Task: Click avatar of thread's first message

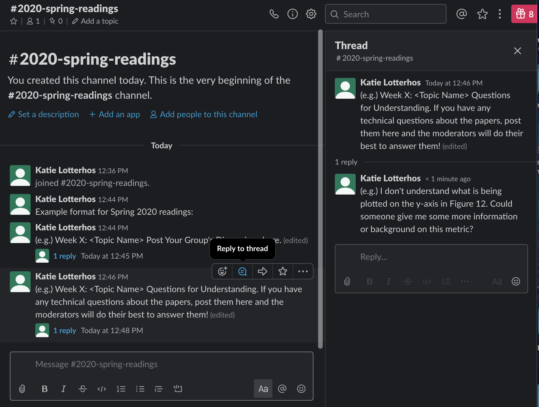Action: click(345, 88)
